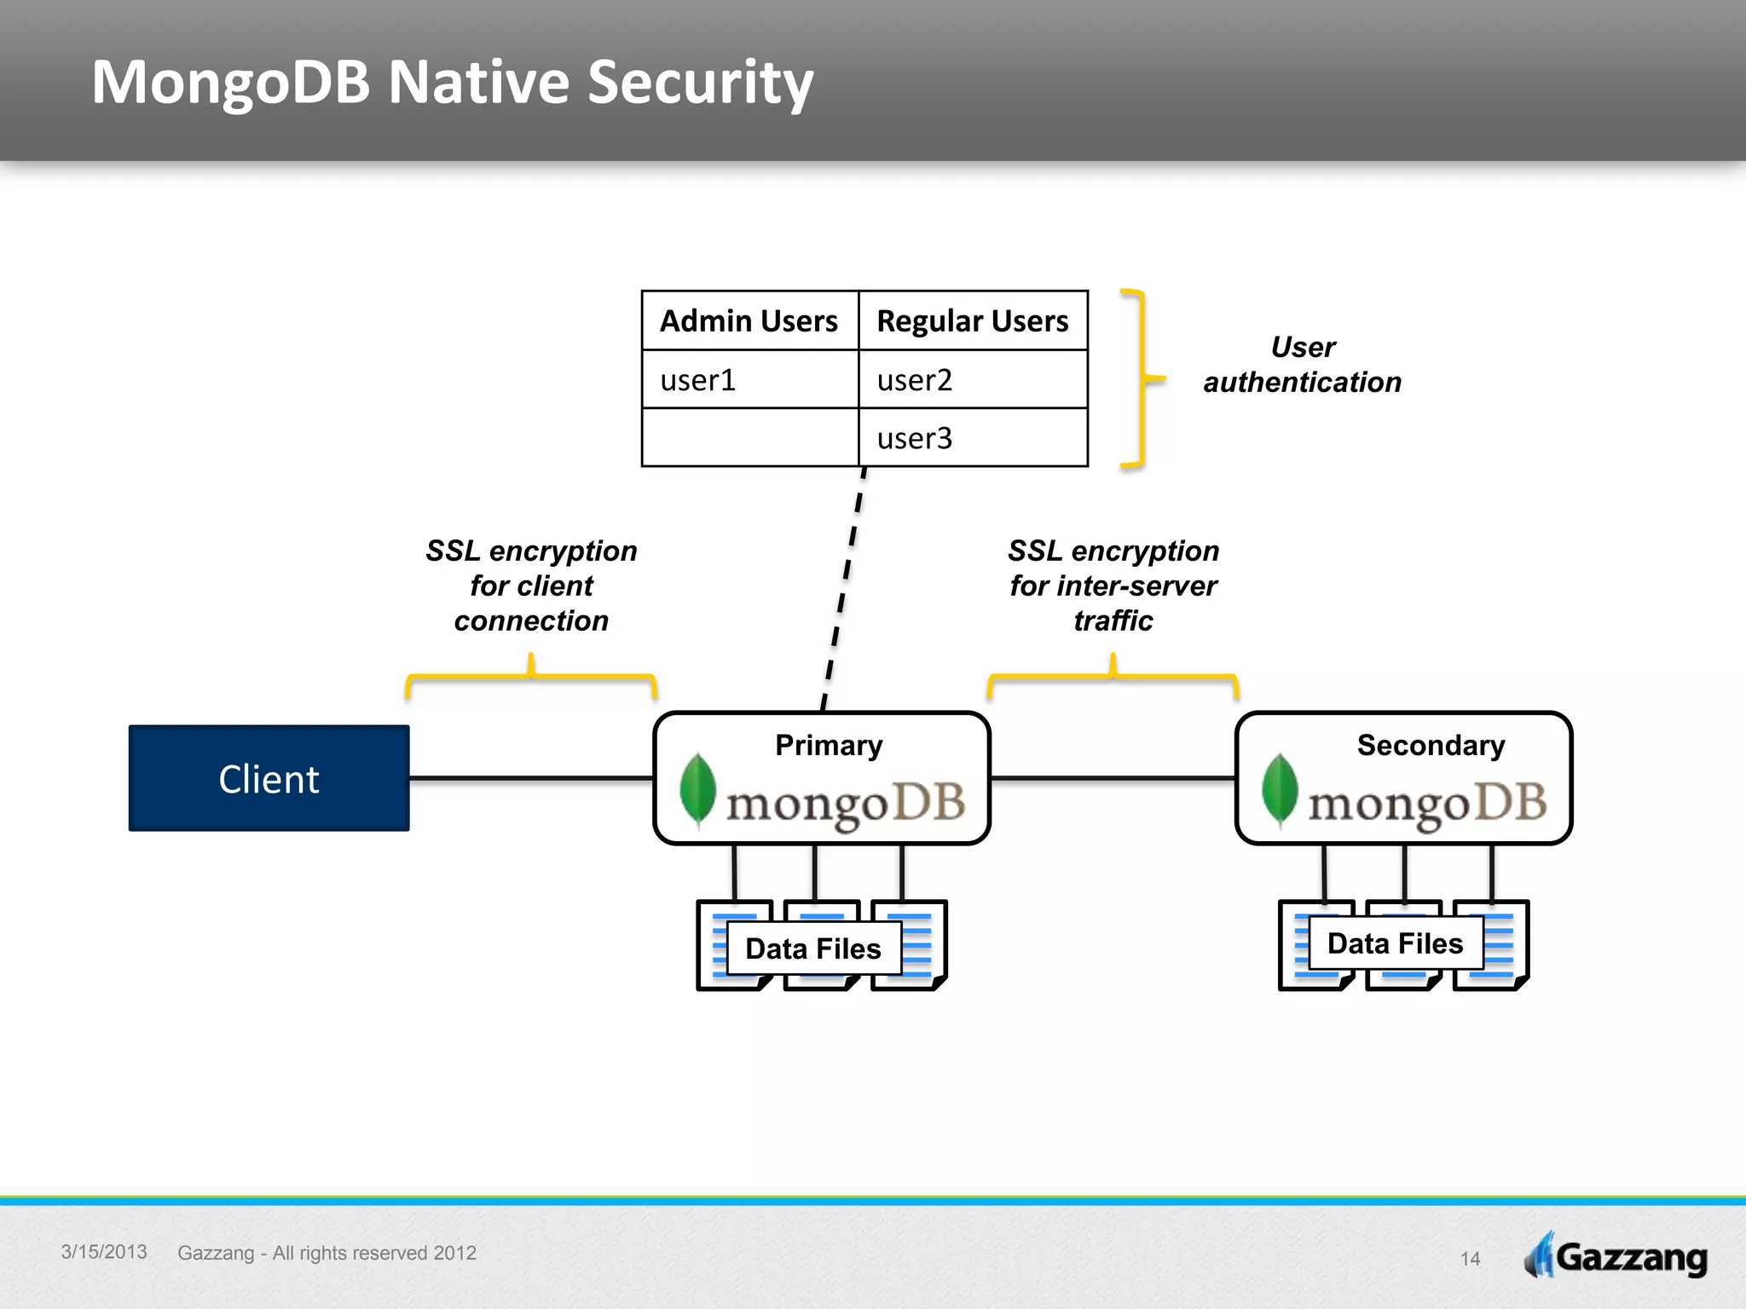Screen dimensions: 1746x1309
Task: Select the Primary mongoDB server box
Action: pos(822,778)
